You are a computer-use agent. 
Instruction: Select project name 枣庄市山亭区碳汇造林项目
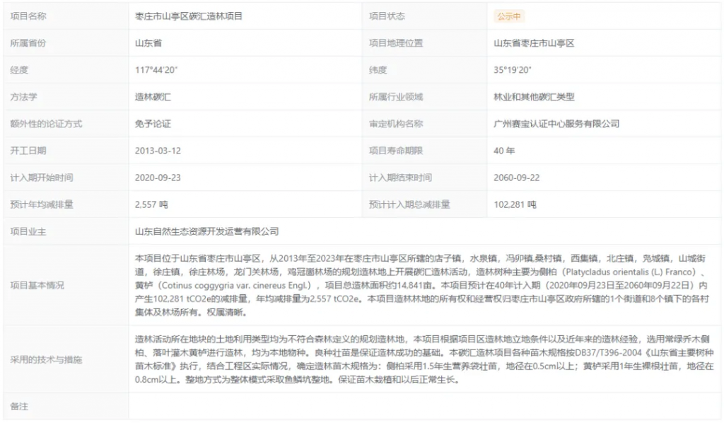(x=189, y=16)
